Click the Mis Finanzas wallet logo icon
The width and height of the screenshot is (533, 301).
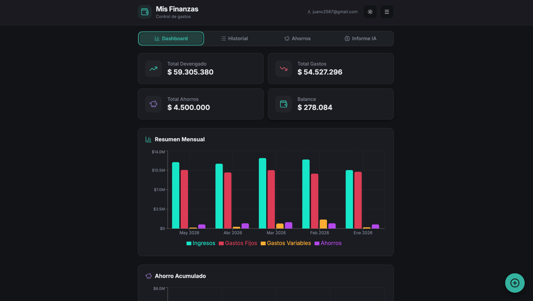145,12
